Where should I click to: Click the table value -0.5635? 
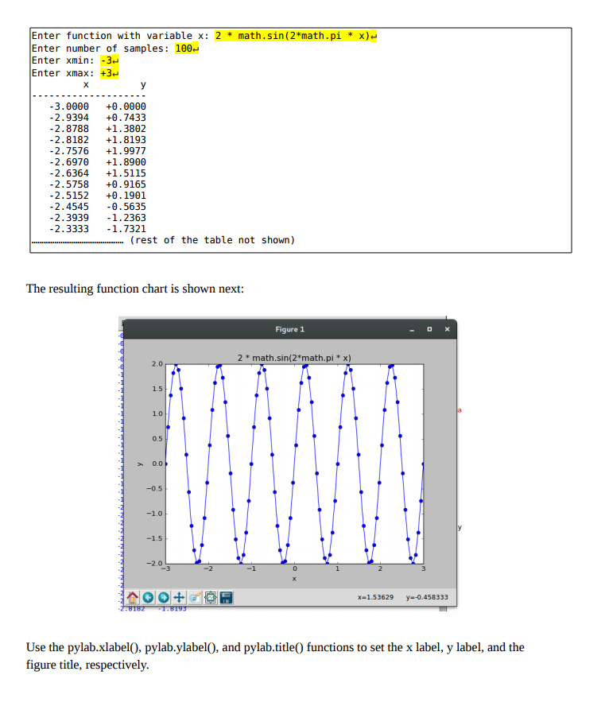coord(126,207)
